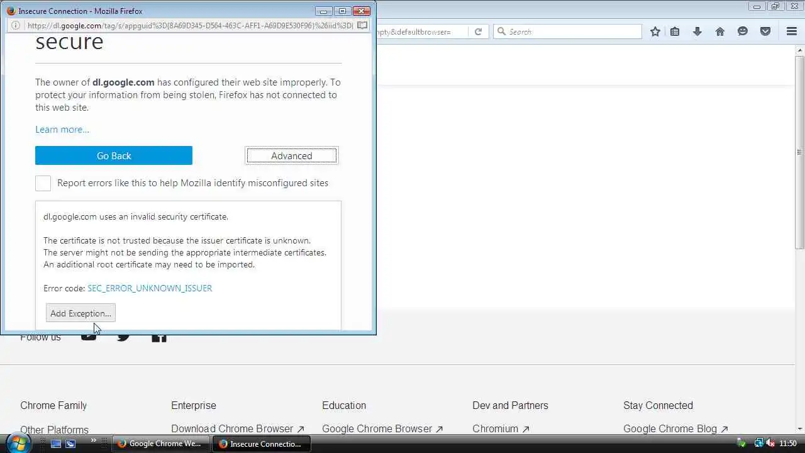The width and height of the screenshot is (805, 453).
Task: Click 'dl.google.com uses an invalid security certificate' text
Action: pyautogui.click(x=136, y=216)
